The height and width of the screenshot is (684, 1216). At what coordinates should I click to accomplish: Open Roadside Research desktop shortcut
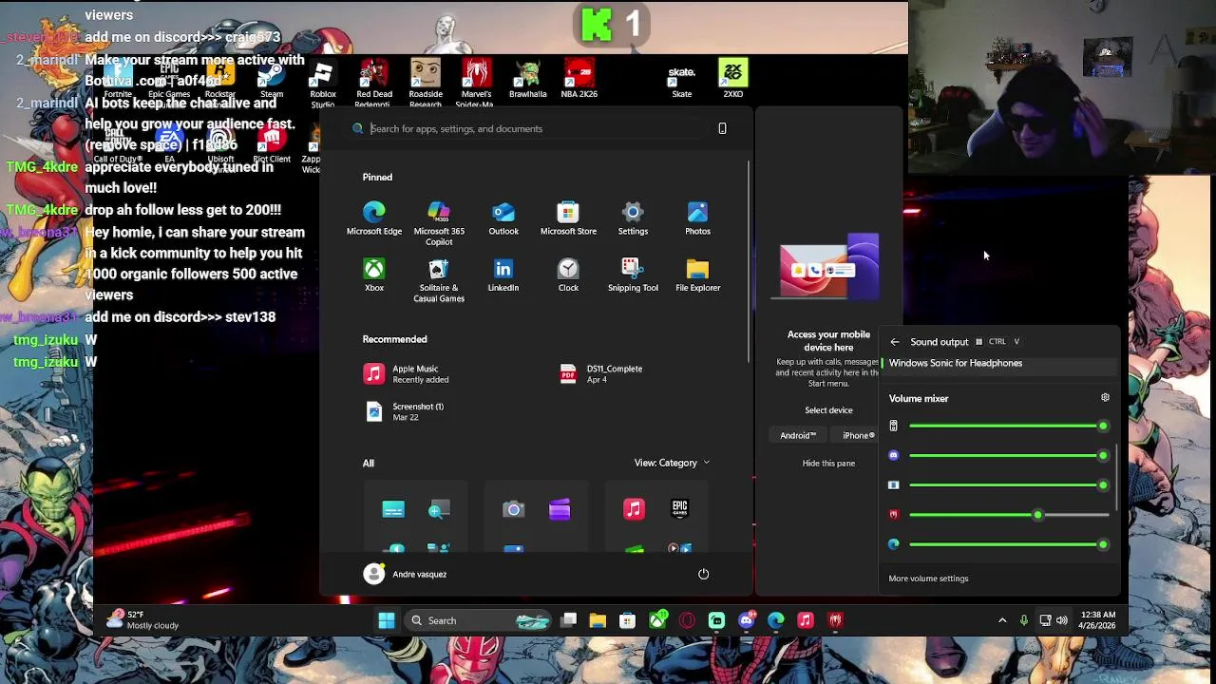[x=426, y=80]
